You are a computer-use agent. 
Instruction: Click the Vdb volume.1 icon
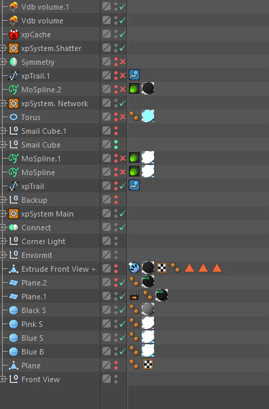14,7
